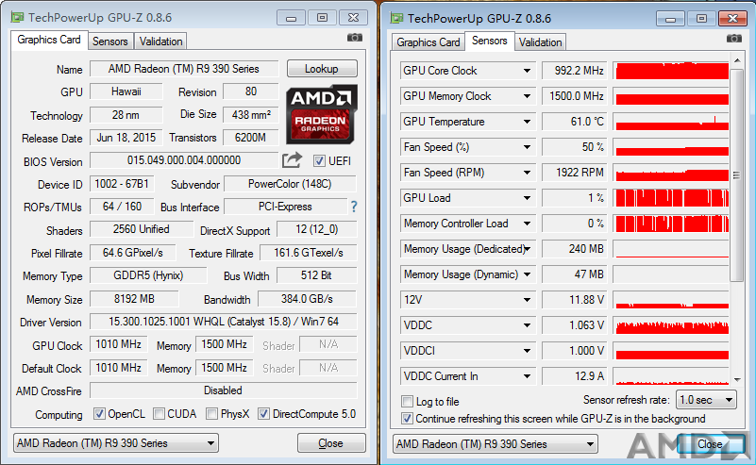Click the GDDR5 (Hynix) memory type value

pos(148,275)
